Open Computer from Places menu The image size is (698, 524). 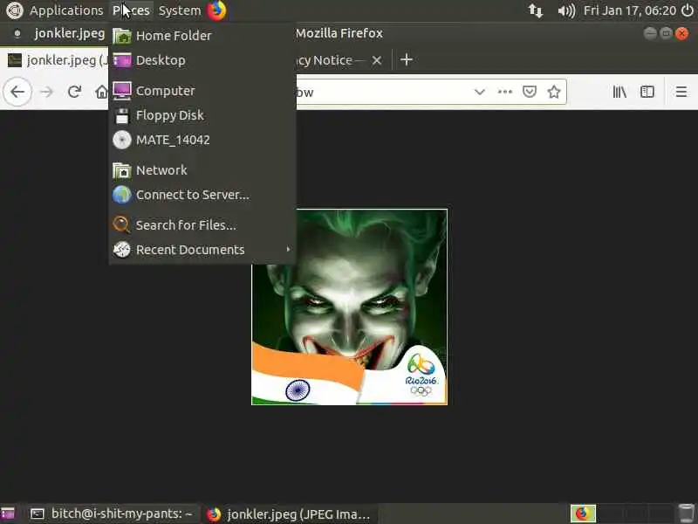(202, 91)
